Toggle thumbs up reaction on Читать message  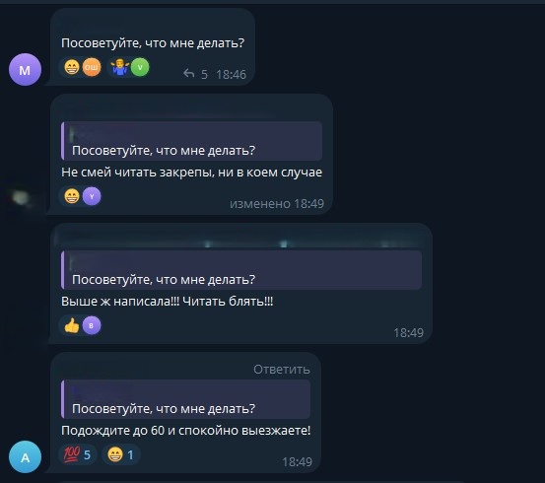[x=72, y=325]
